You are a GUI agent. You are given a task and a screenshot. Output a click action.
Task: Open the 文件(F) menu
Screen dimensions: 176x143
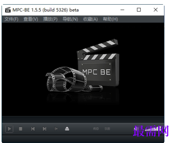point(12,19)
